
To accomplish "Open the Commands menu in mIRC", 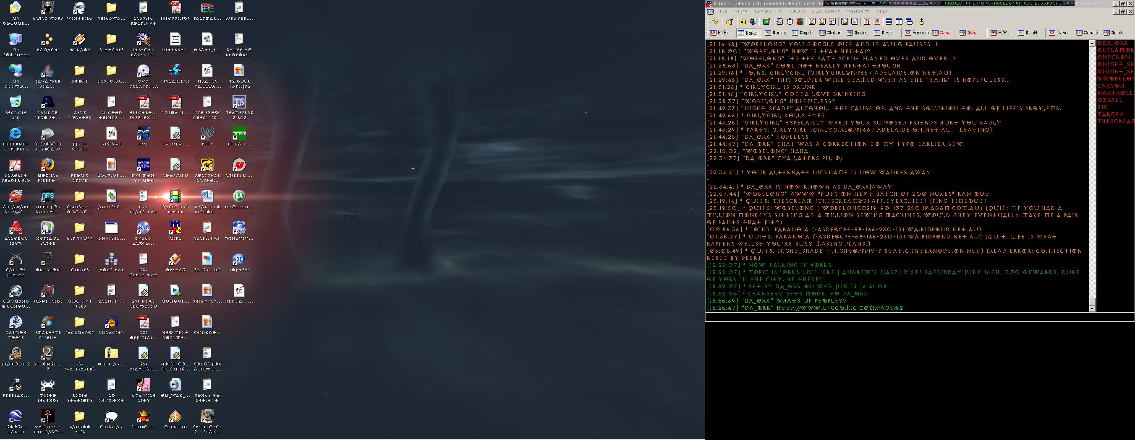I will pyautogui.click(x=826, y=11).
